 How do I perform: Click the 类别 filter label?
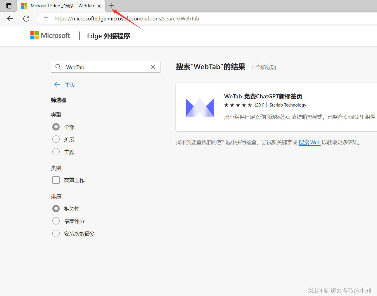click(x=56, y=168)
